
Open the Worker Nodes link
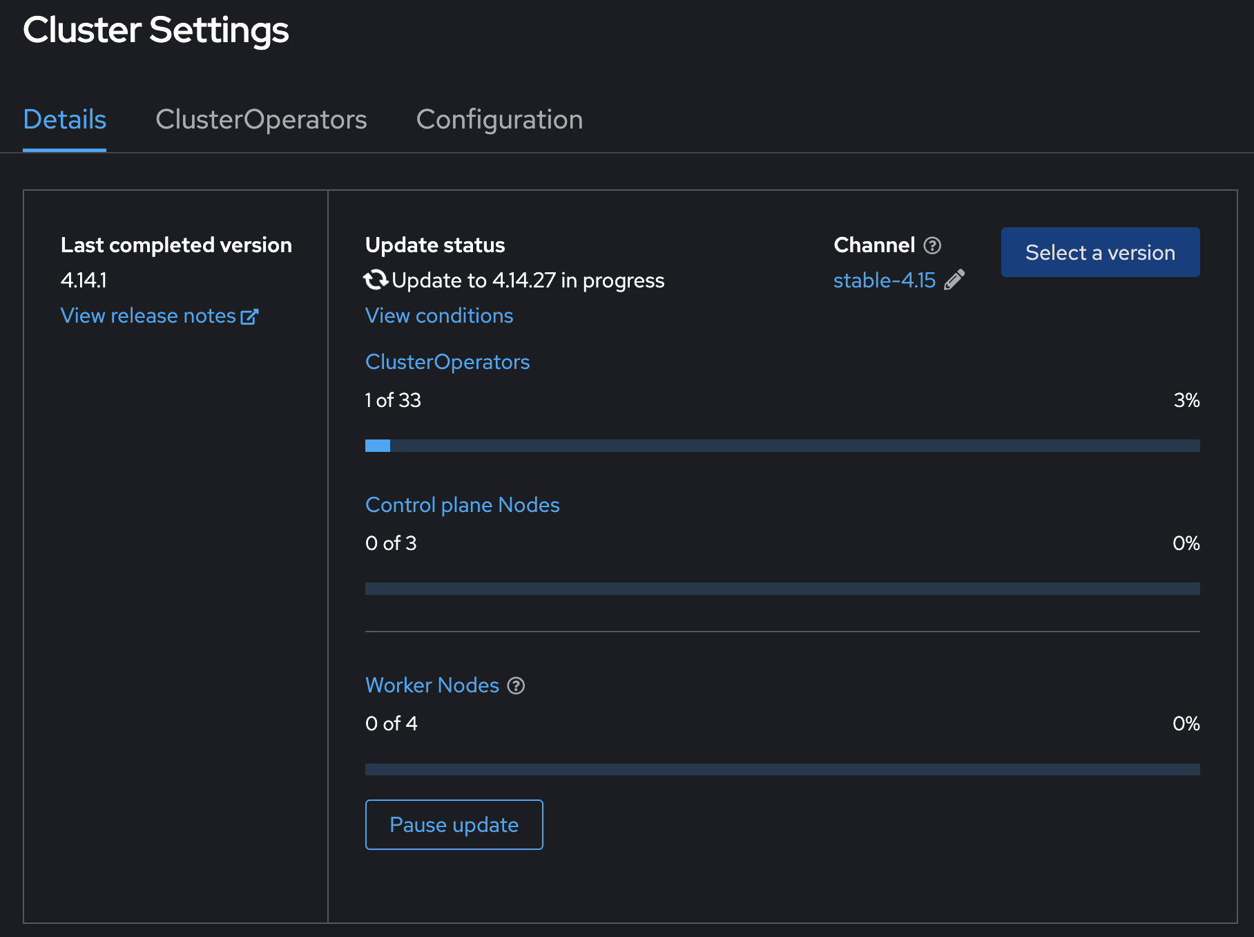[432, 685]
